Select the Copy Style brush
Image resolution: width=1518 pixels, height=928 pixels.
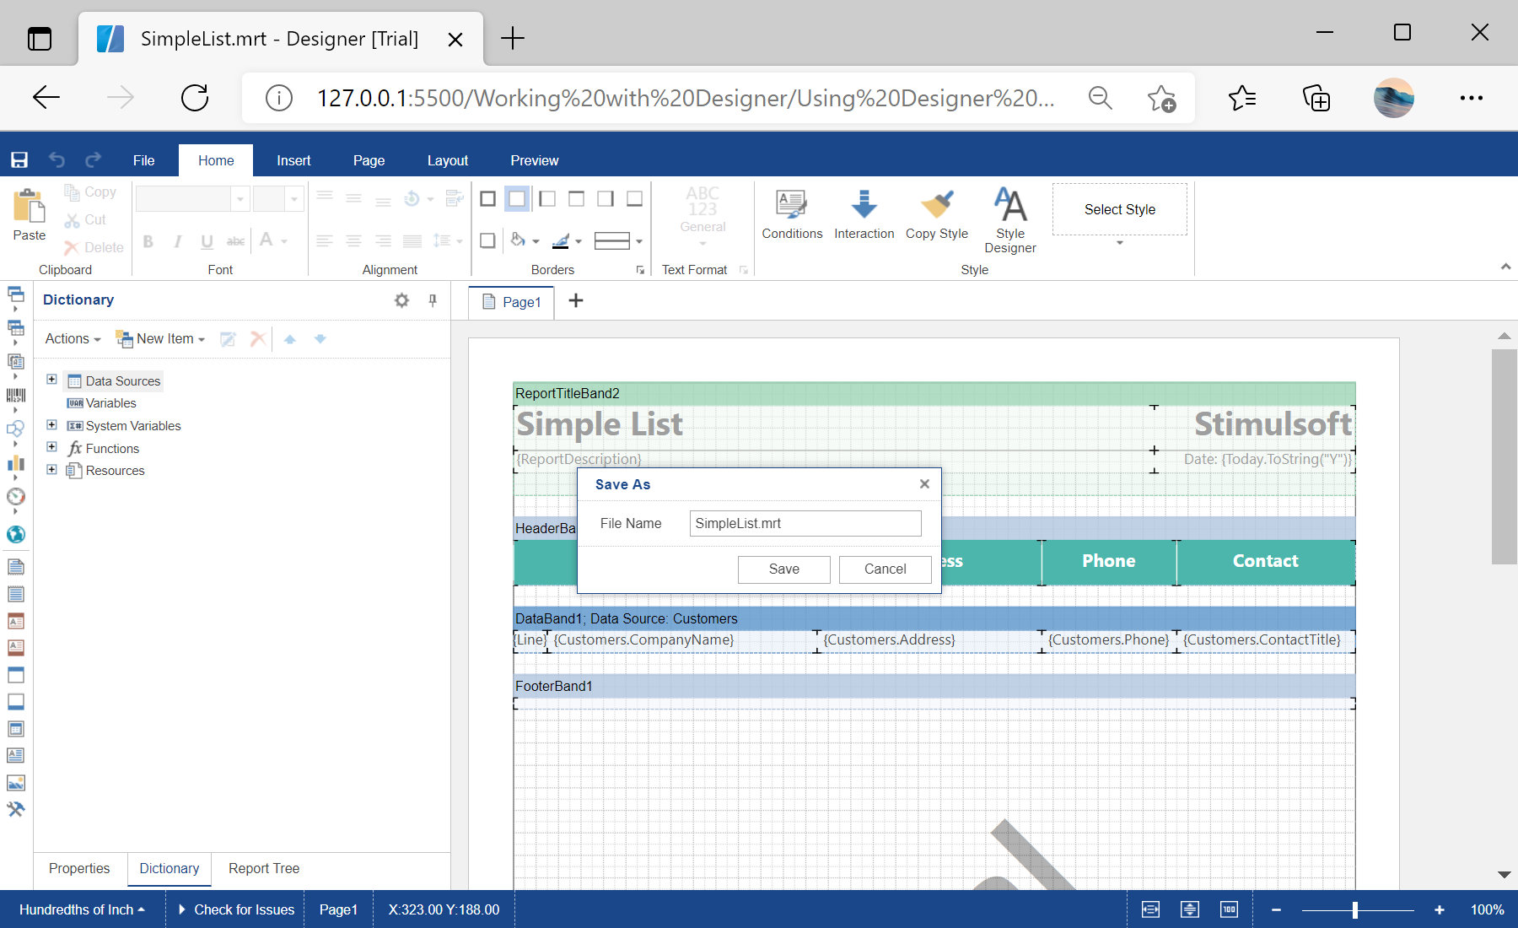(x=936, y=212)
